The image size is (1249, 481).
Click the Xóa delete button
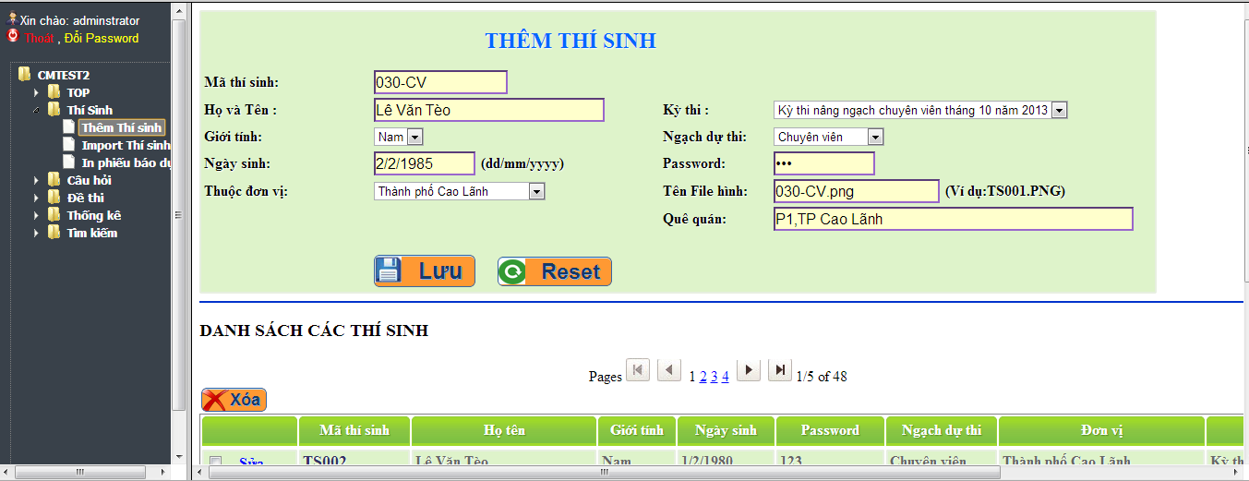click(x=234, y=400)
